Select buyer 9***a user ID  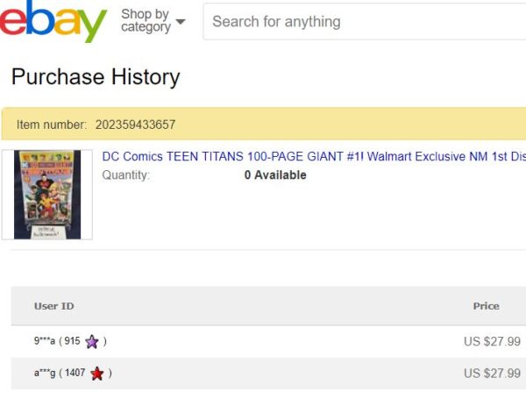pyautogui.click(x=45, y=341)
